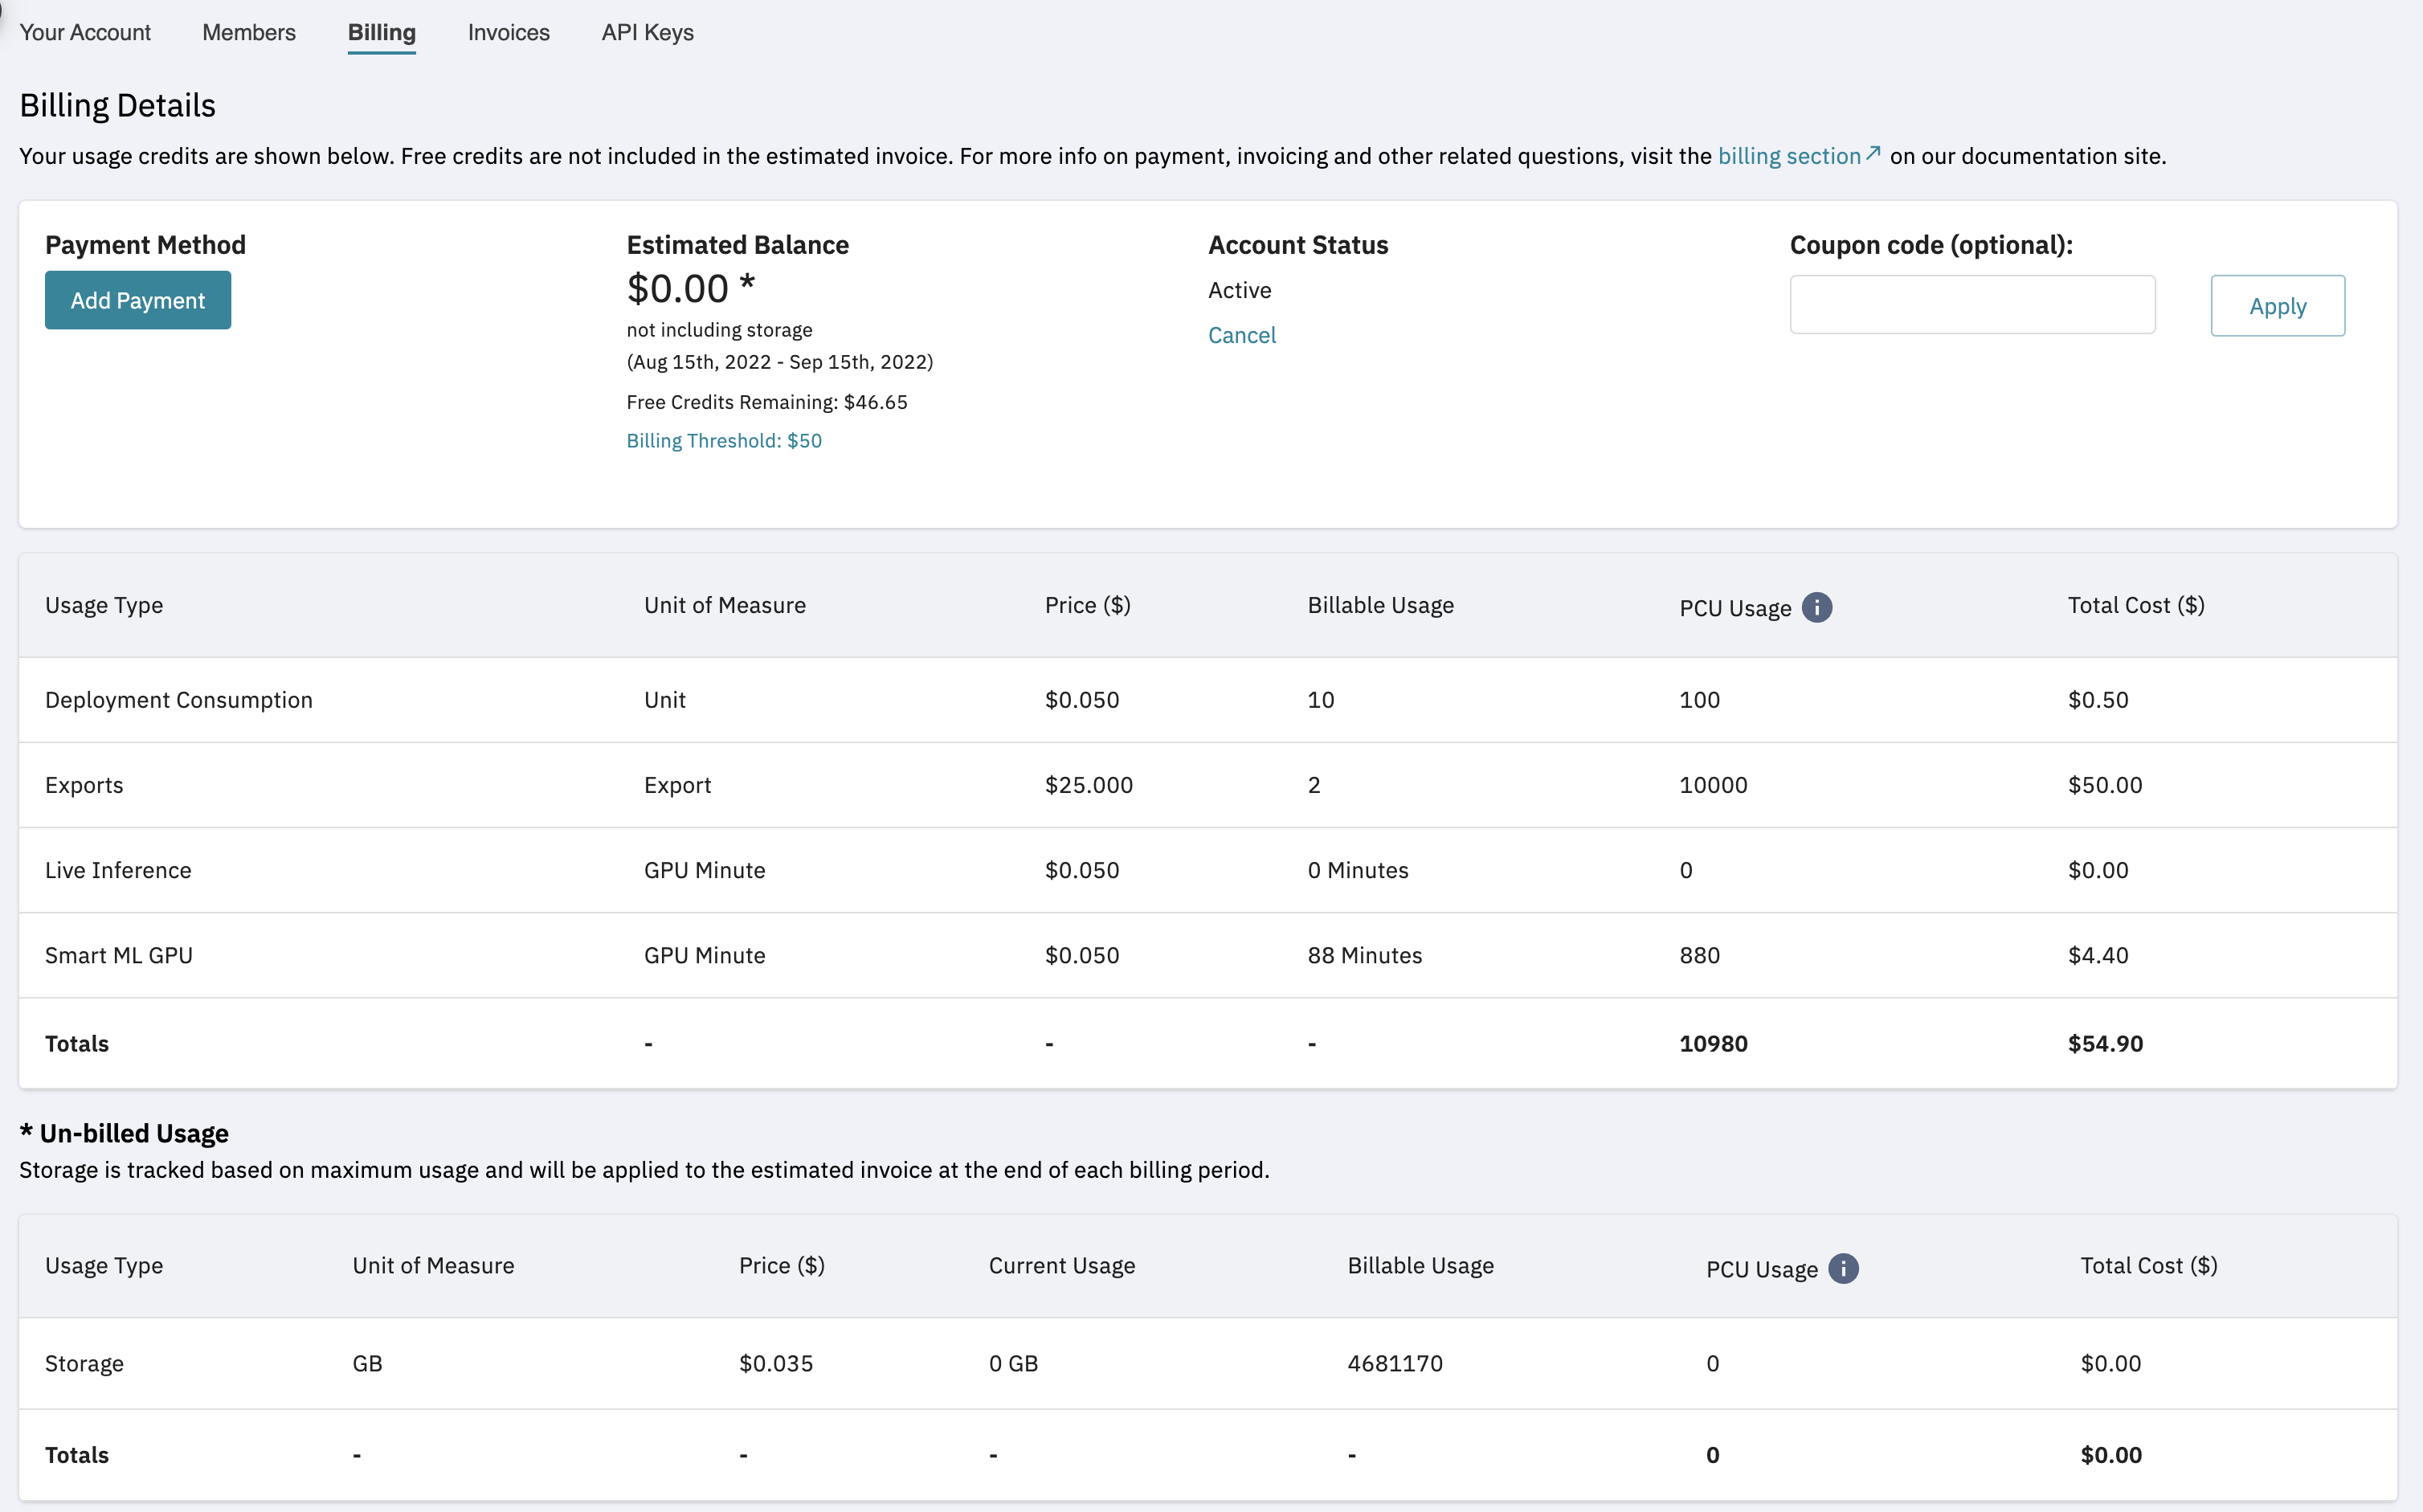Click the PCU Usage info icon in un-billed table
This screenshot has width=2423, height=1512.
(x=1843, y=1268)
